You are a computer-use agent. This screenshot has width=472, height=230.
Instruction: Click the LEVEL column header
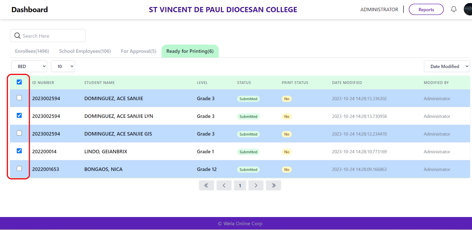[202, 83]
